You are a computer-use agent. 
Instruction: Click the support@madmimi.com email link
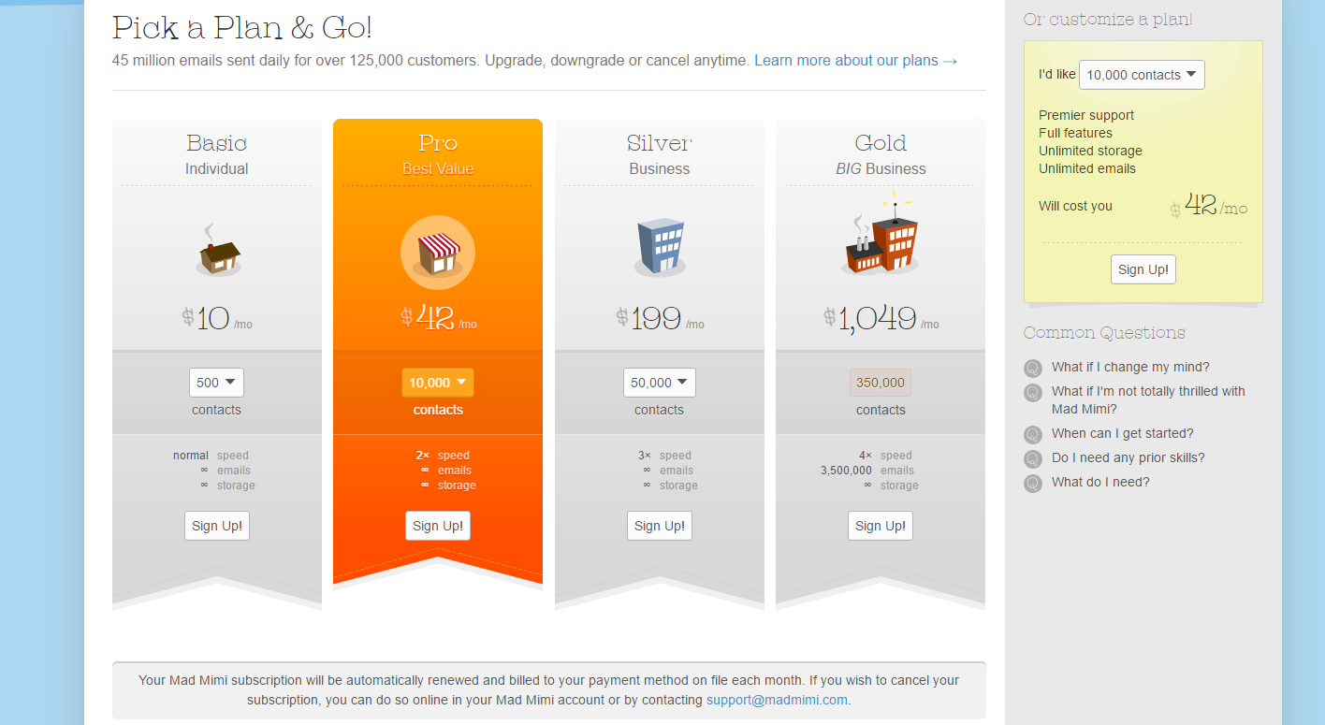click(777, 700)
